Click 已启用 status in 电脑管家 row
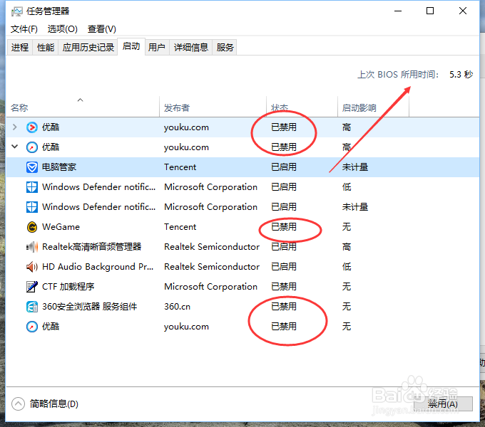The height and width of the screenshot is (427, 485). [284, 167]
